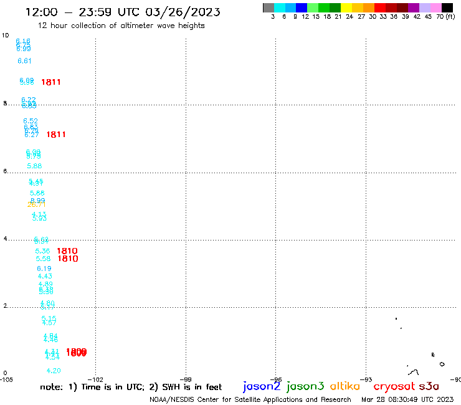This screenshot has height=405, width=461.
Task: Click the note 'Time is in UTC; SWH is in feet'
Action: tap(131, 387)
